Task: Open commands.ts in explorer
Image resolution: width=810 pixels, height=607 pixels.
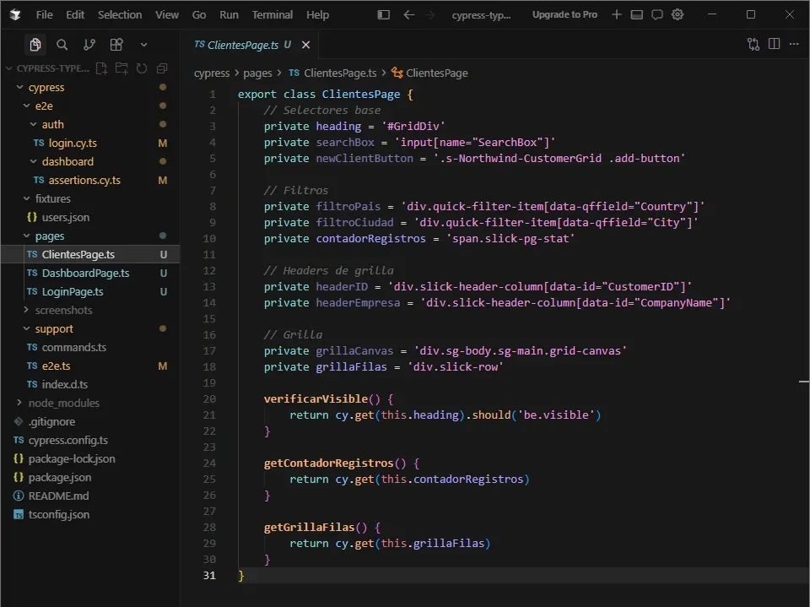Action: (x=90, y=348)
